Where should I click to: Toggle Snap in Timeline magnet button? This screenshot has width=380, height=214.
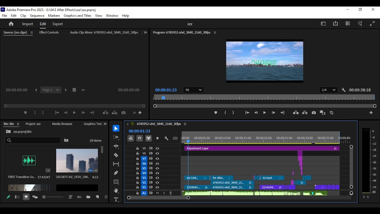click(x=140, y=138)
